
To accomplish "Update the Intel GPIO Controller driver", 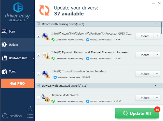I will pyautogui.click(x=144, y=36).
